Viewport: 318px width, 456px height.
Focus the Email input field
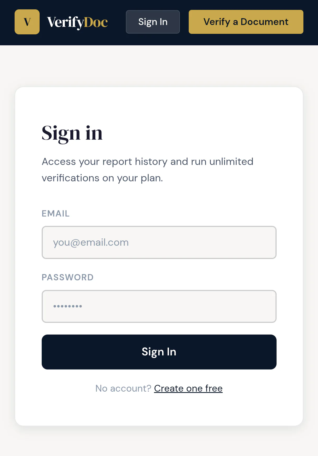click(x=159, y=242)
